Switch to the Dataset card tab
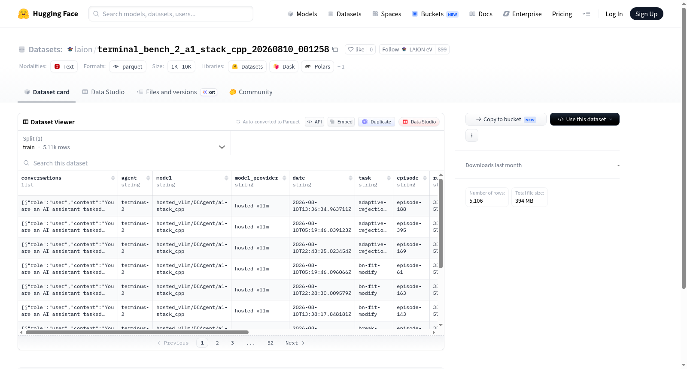The image size is (687, 369). [46, 92]
